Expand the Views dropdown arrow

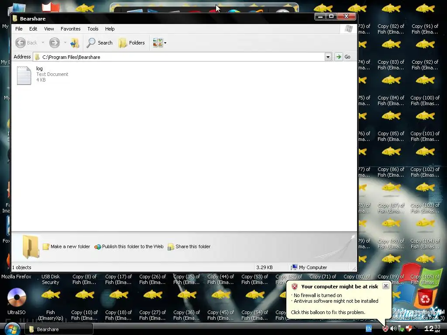coord(165,43)
